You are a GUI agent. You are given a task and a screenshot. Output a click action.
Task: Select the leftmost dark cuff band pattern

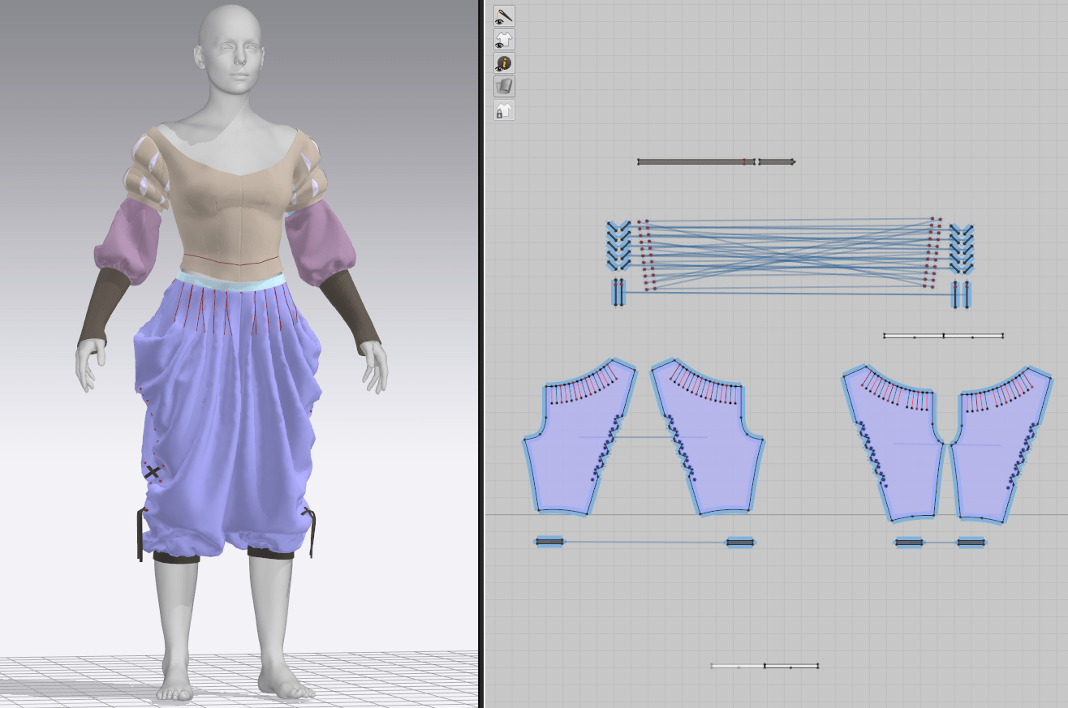549,542
